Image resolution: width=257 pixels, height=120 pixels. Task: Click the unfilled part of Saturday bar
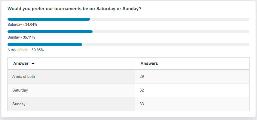170,19
